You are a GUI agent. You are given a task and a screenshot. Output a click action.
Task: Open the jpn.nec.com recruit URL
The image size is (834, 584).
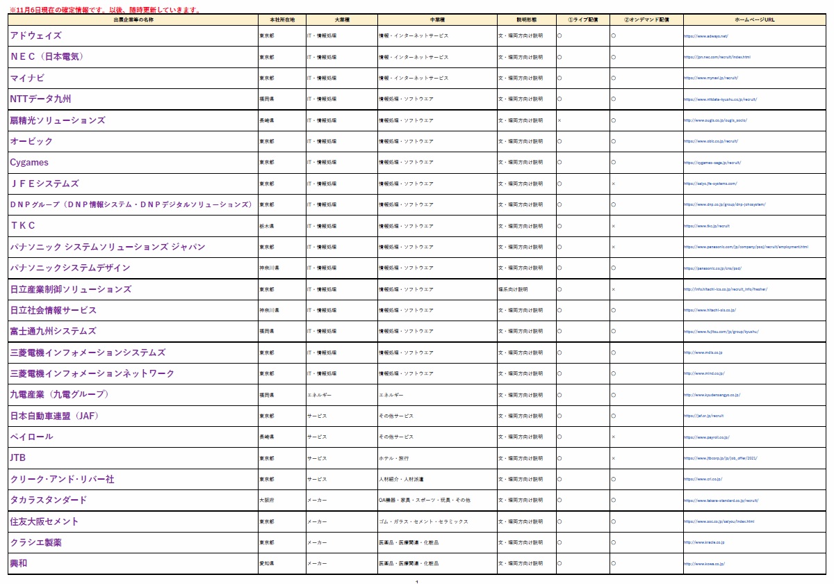pyautogui.click(x=717, y=57)
